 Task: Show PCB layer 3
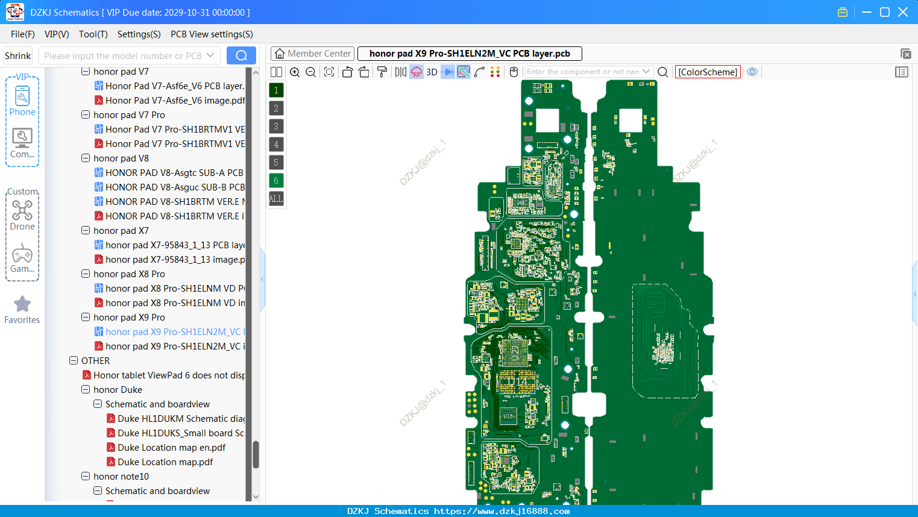coord(276,127)
